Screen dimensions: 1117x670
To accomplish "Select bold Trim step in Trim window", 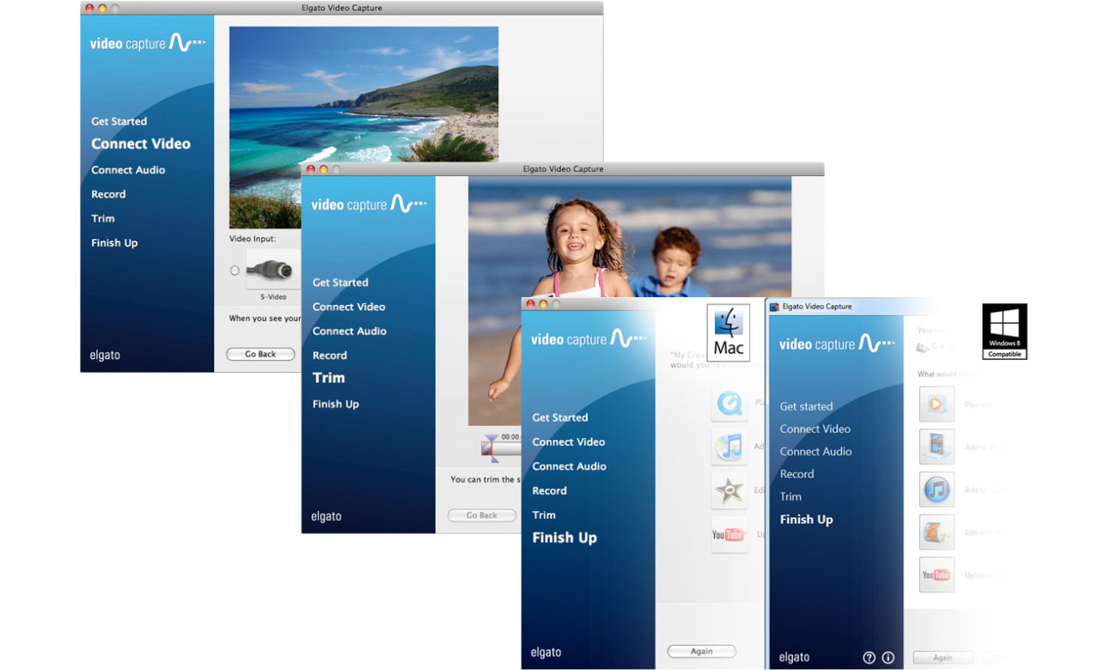I will 328,378.
